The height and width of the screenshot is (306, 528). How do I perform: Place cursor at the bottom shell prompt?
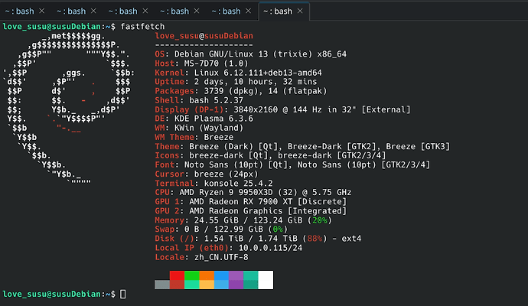pyautogui.click(x=123, y=295)
